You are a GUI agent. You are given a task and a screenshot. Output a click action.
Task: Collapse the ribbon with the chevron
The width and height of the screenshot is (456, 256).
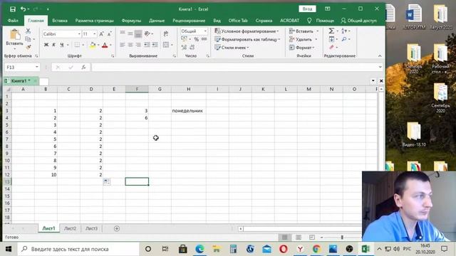click(x=380, y=55)
